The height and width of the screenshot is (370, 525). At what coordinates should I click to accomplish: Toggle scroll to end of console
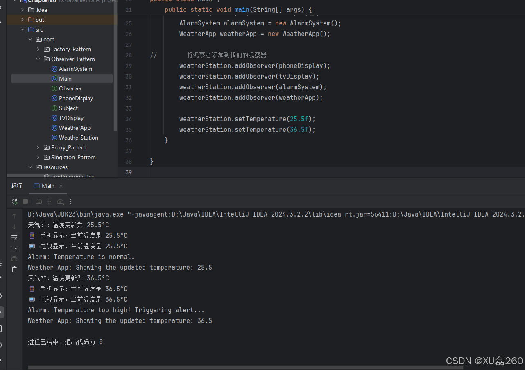[14, 248]
